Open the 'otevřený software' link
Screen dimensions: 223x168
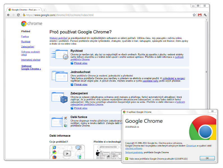(134, 148)
